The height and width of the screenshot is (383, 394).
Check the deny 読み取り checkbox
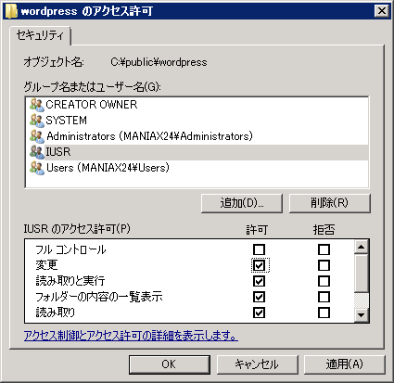[x=324, y=313]
